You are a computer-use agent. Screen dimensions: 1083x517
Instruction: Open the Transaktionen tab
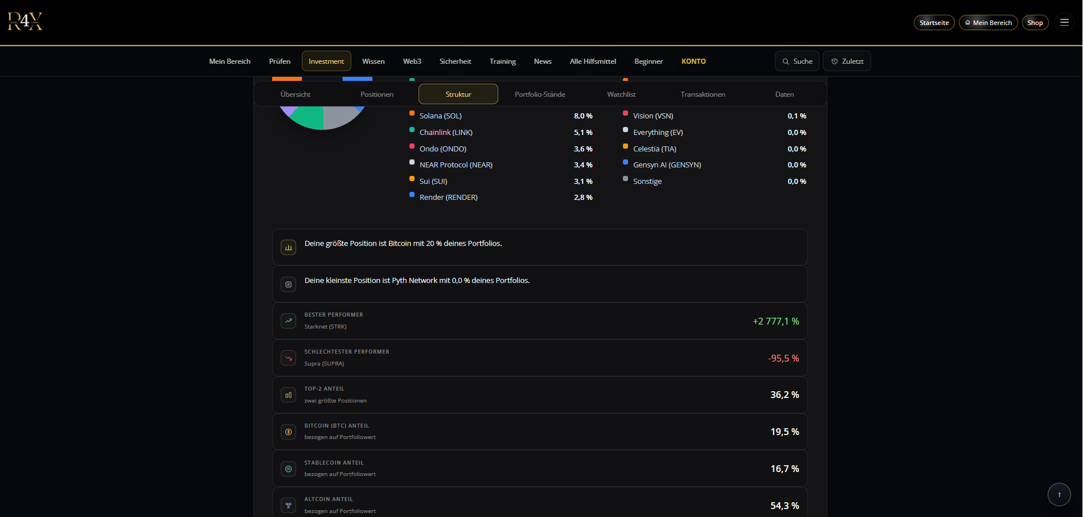coord(703,95)
